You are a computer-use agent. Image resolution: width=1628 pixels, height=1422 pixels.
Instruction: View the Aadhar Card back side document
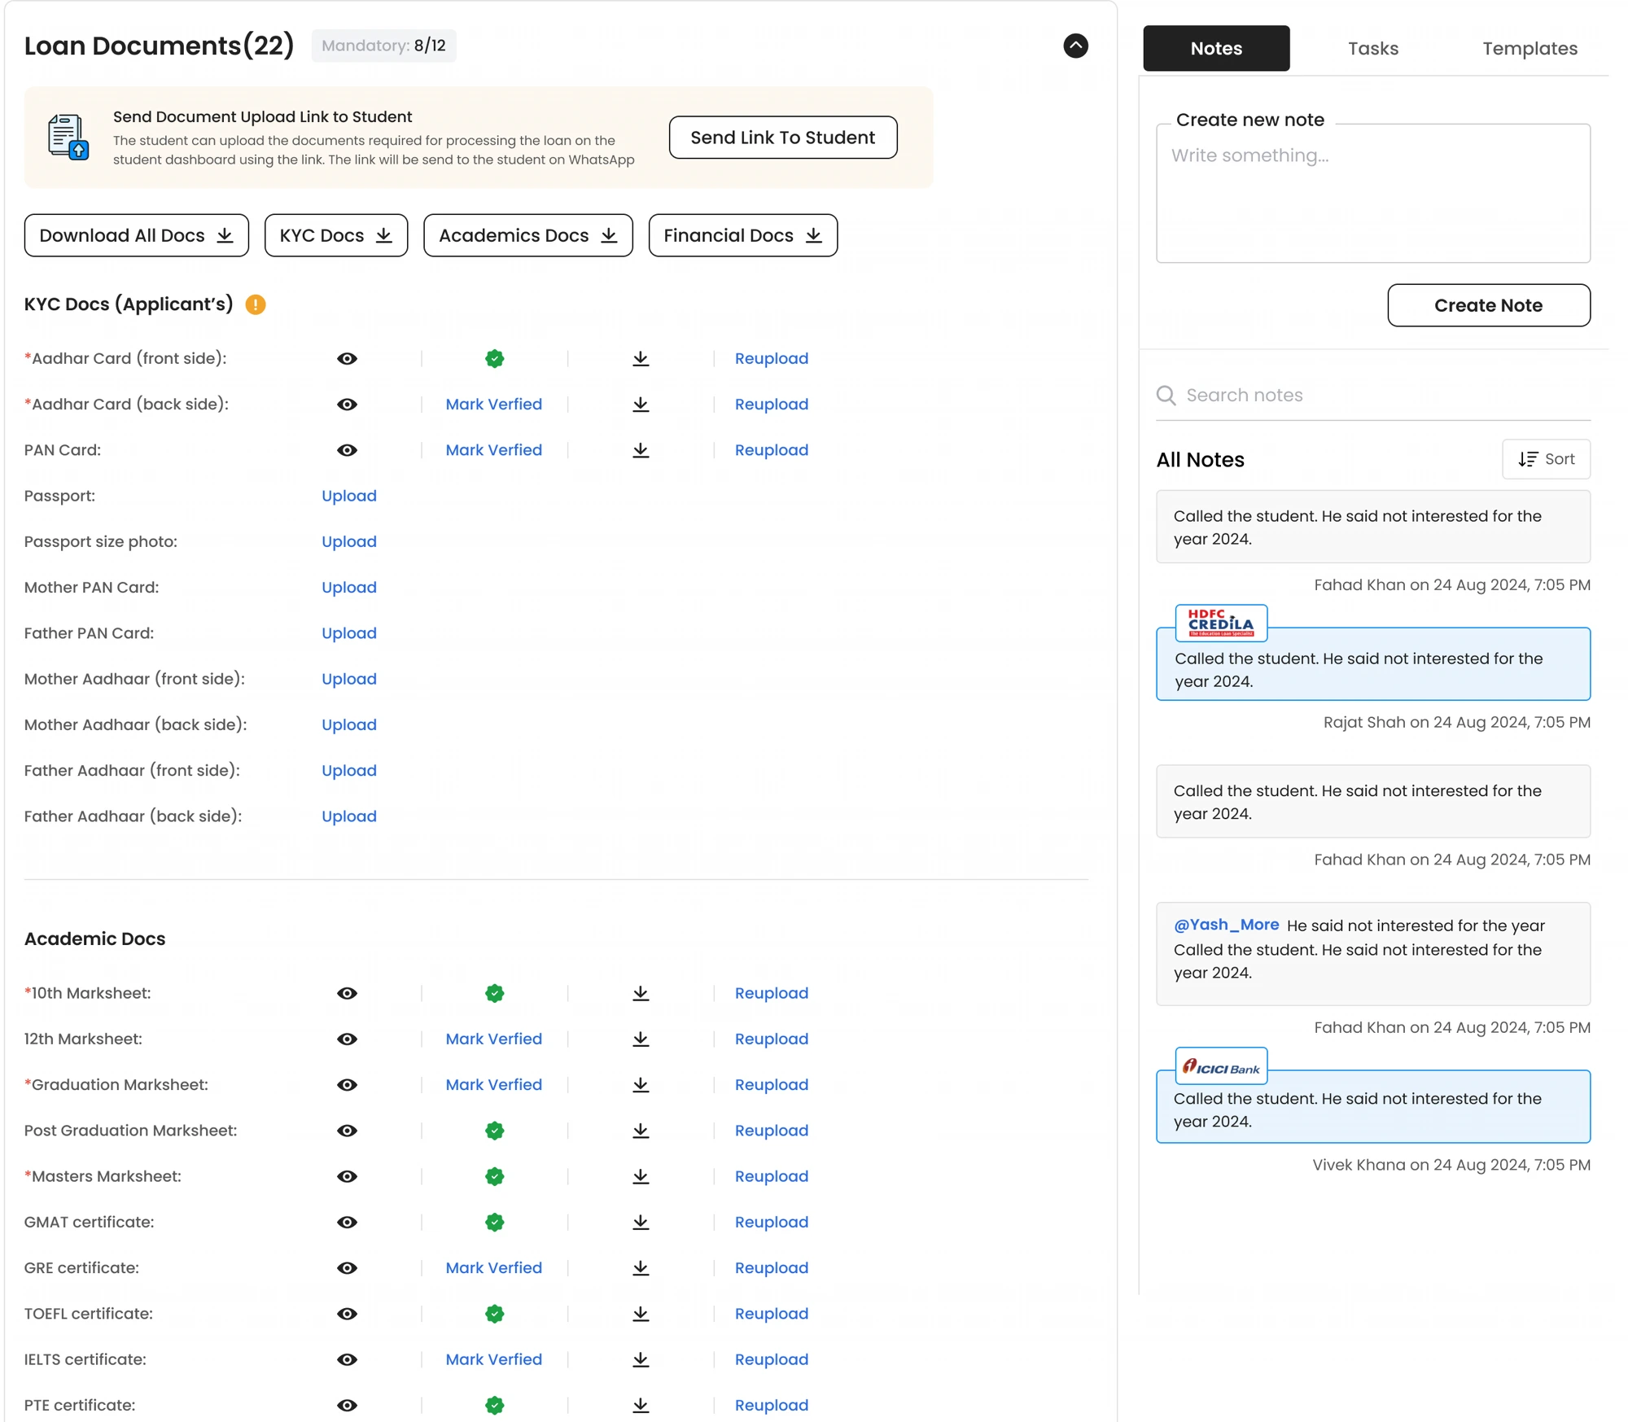(347, 405)
